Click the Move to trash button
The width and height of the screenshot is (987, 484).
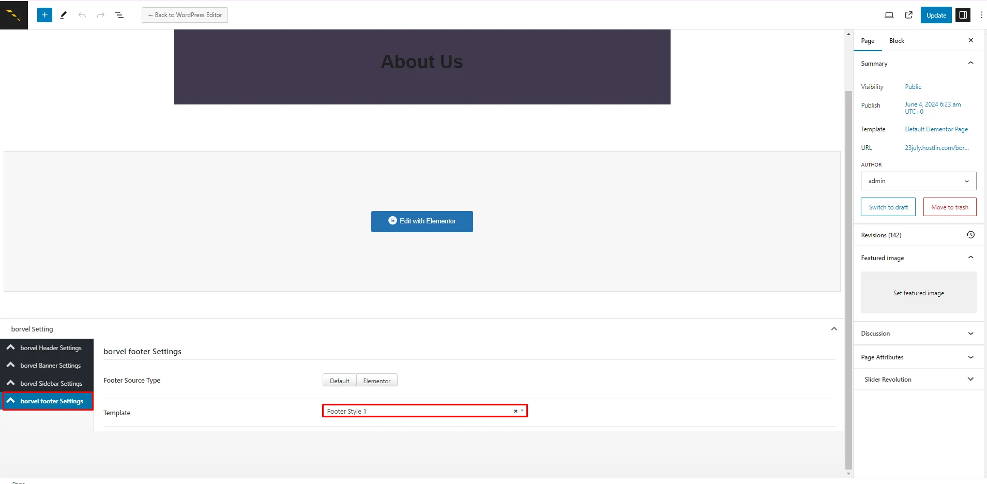pos(949,207)
